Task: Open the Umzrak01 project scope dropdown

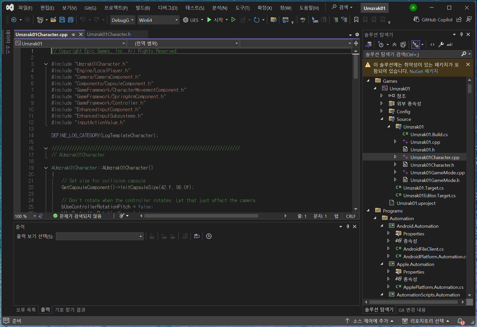Action: click(x=70, y=44)
